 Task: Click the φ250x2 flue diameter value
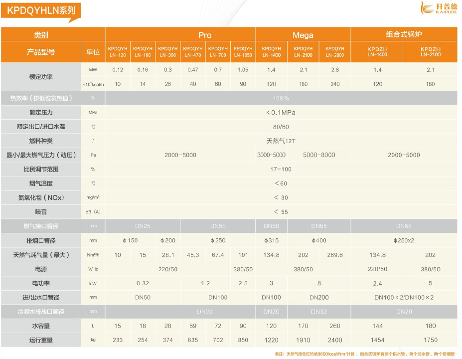tap(404, 240)
